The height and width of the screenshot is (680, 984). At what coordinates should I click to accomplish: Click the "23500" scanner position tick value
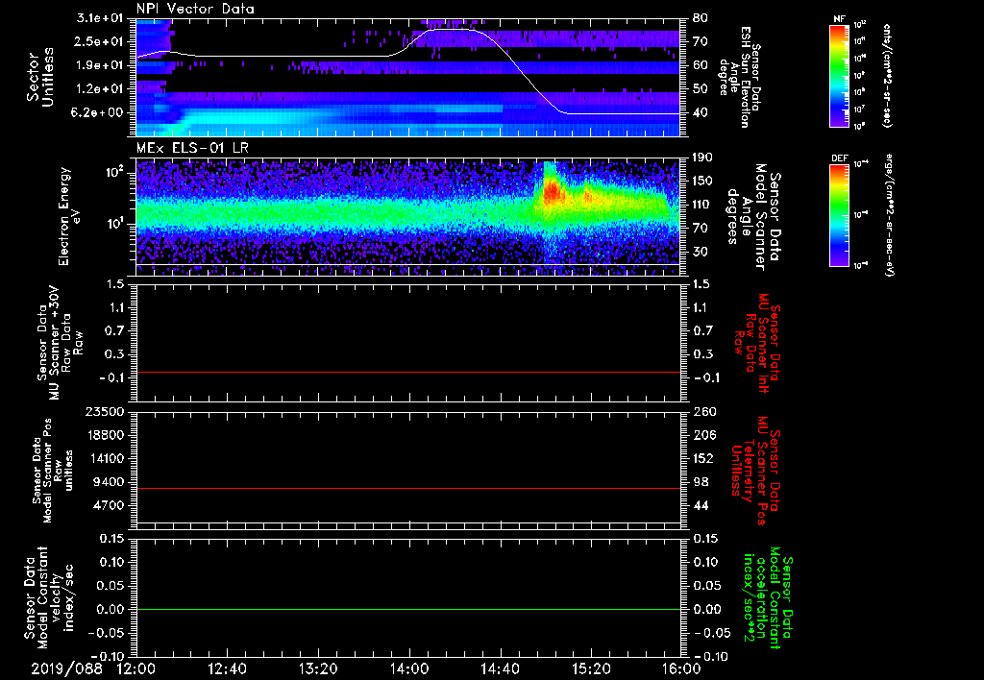(104, 412)
